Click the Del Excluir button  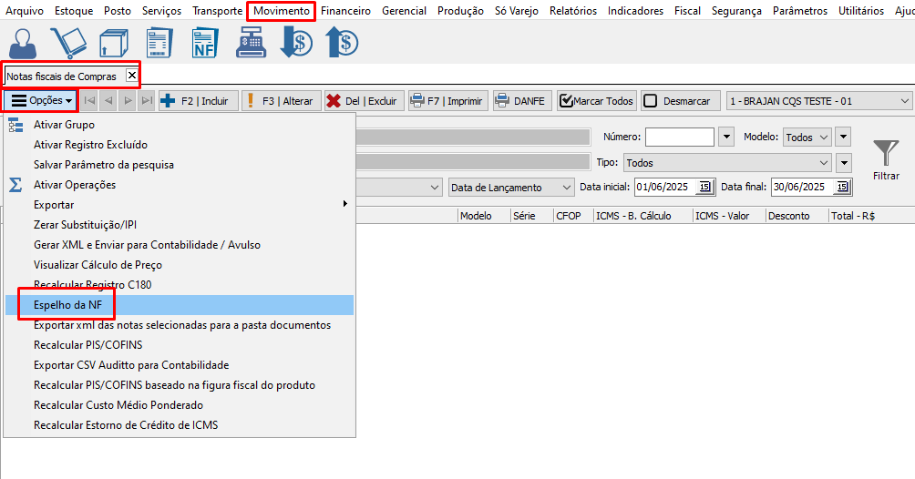[363, 101]
